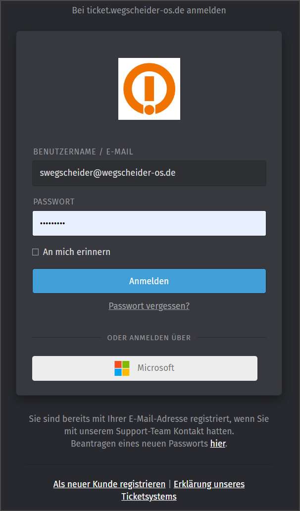The width and height of the screenshot is (300, 511).
Task: Click the 'PASSWORT' field label
Action: [x=54, y=202]
